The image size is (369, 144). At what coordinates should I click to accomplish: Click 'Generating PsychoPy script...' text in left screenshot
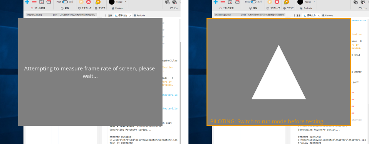tap(131, 129)
